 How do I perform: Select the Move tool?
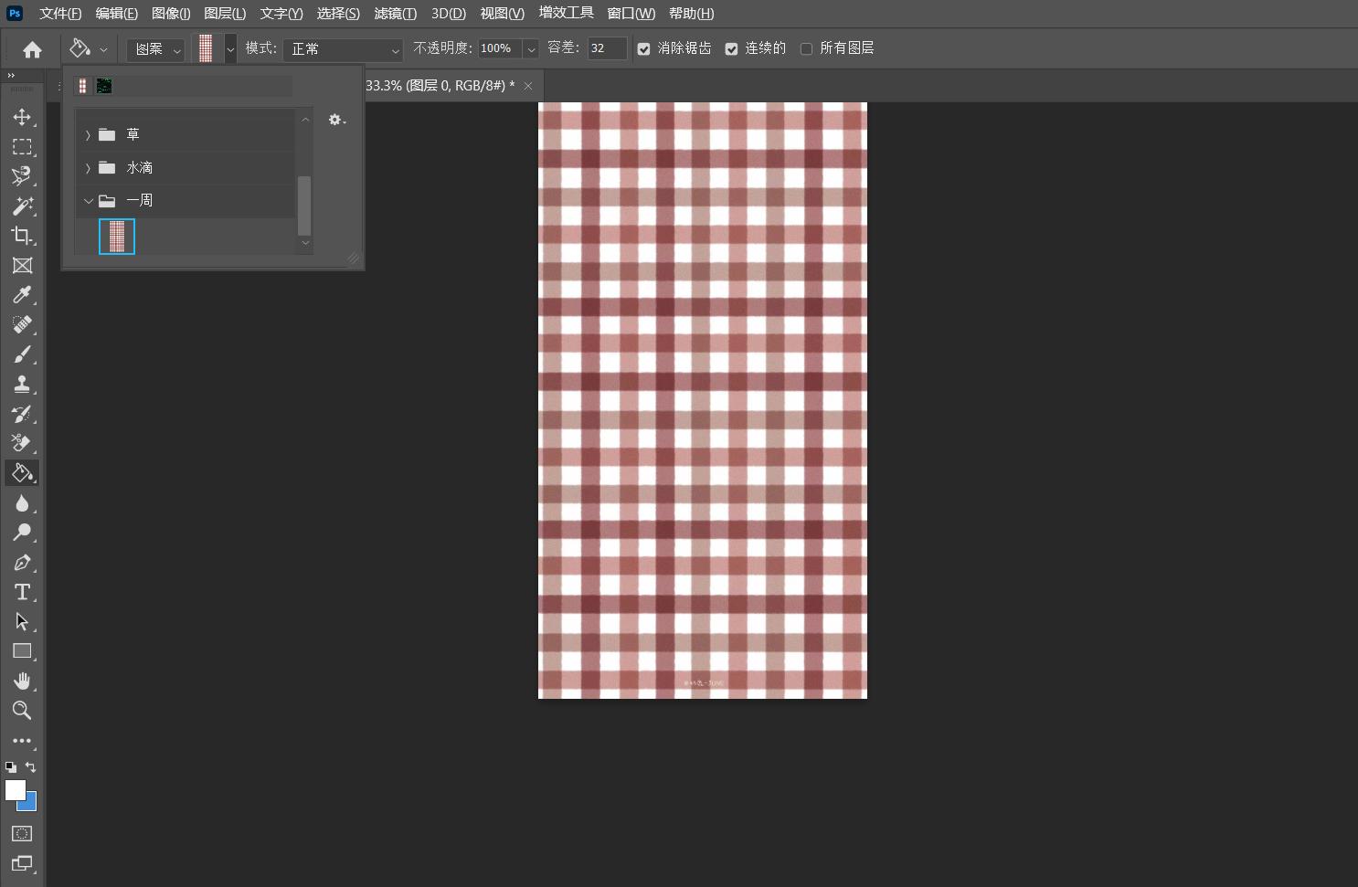(x=22, y=117)
